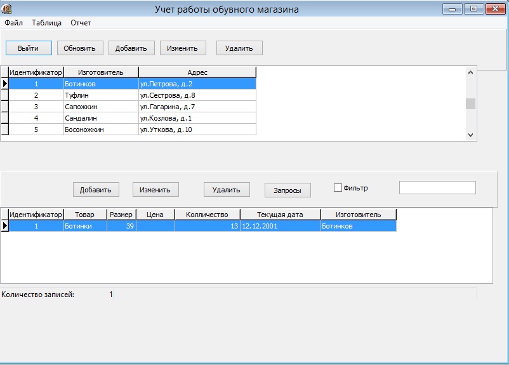Select the Ботинков cell in top table

(x=101, y=84)
